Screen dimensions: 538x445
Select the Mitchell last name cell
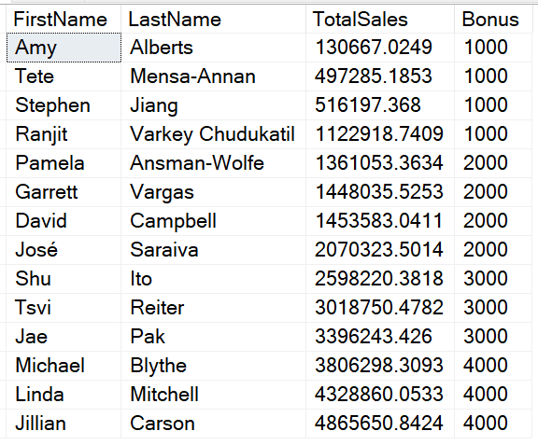[213, 395]
